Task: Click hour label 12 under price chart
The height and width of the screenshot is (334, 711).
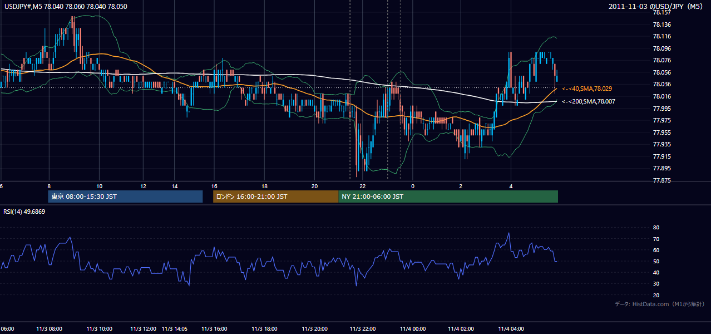Action: (x=144, y=186)
